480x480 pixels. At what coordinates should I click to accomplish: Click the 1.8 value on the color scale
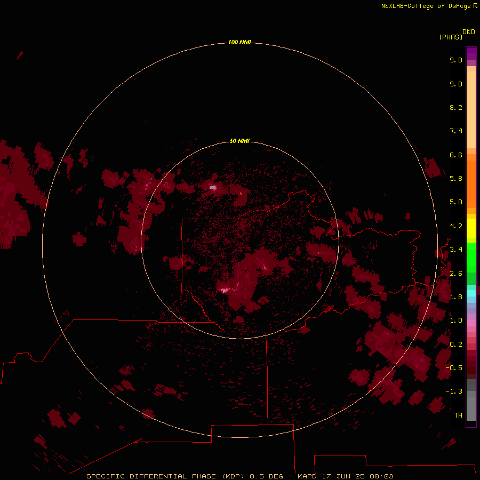456,297
